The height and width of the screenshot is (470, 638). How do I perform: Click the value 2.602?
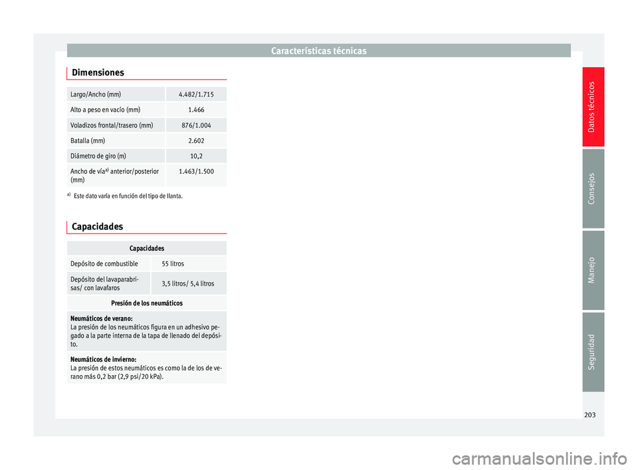[x=196, y=141]
